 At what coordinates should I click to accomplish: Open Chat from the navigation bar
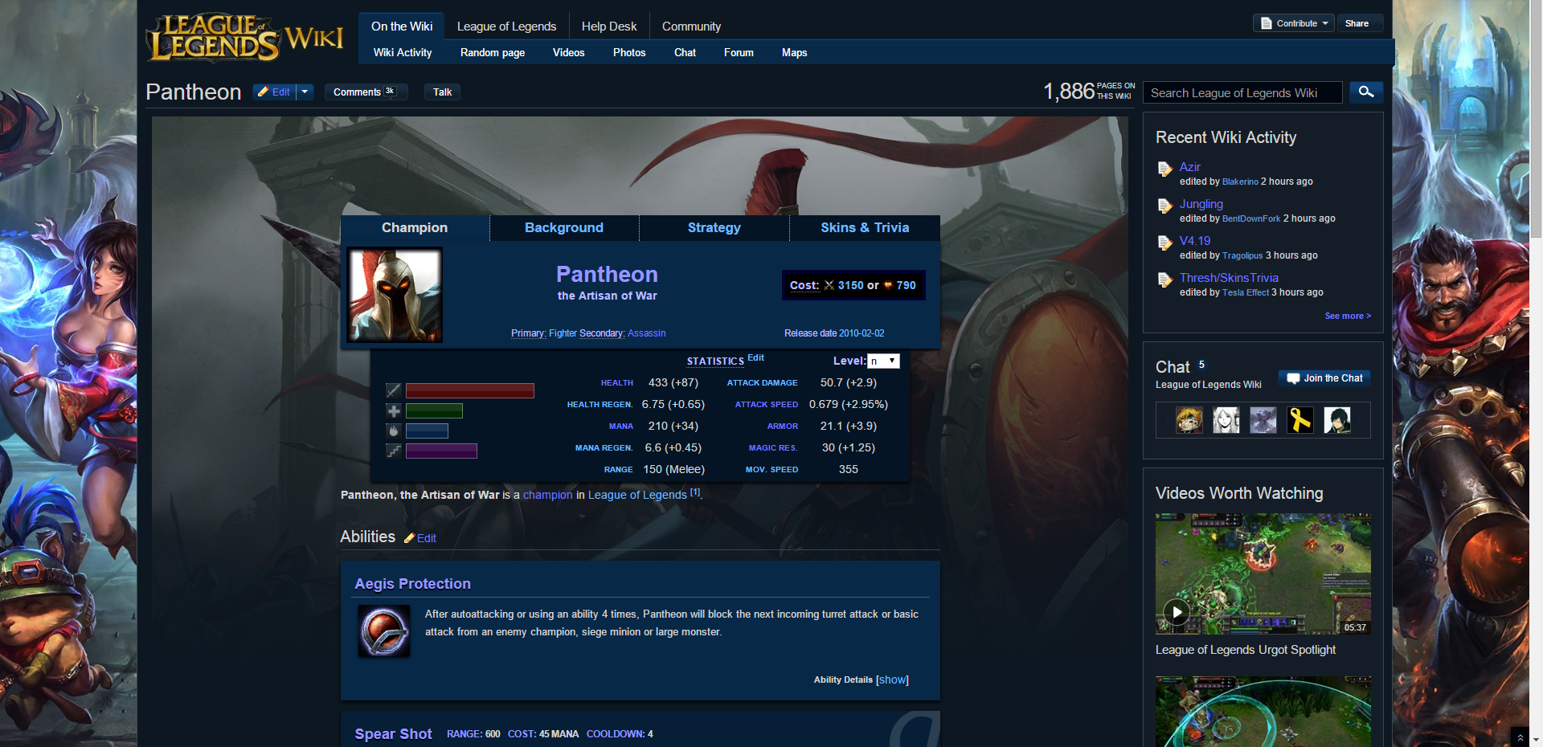coord(685,52)
